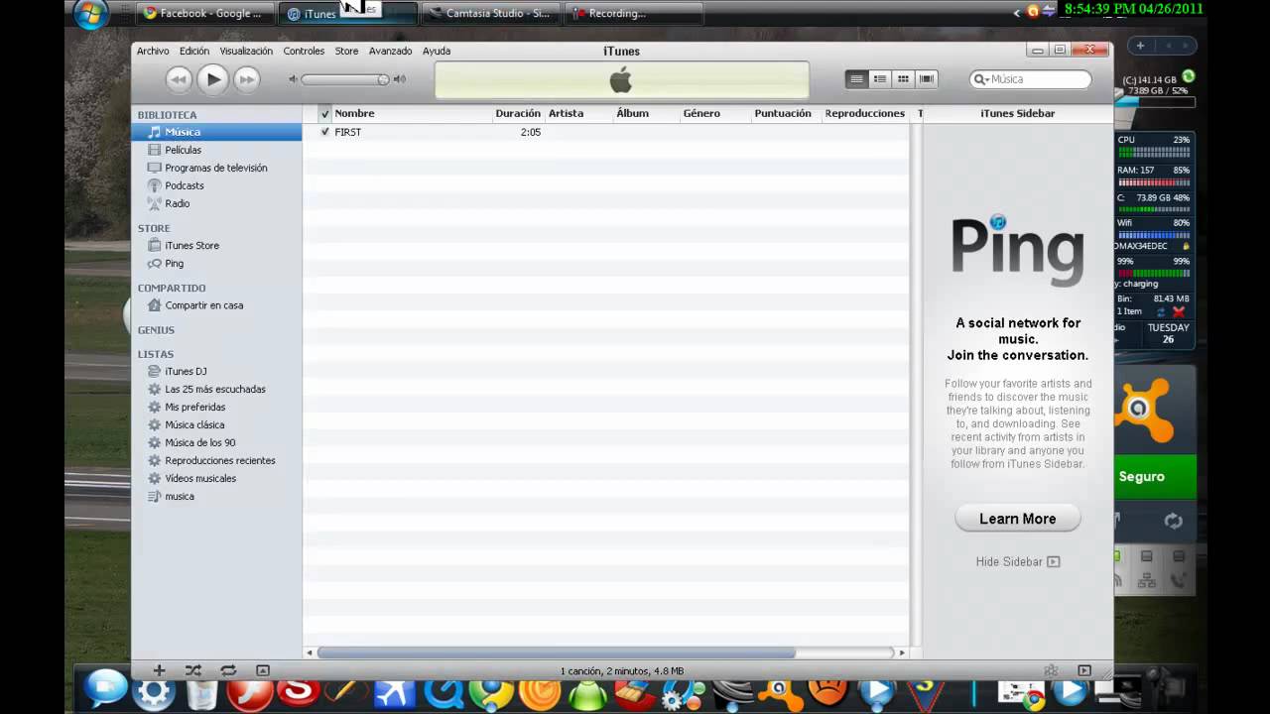The image size is (1270, 714).
Task: Play the selected song in iTunes
Action: tap(212, 79)
